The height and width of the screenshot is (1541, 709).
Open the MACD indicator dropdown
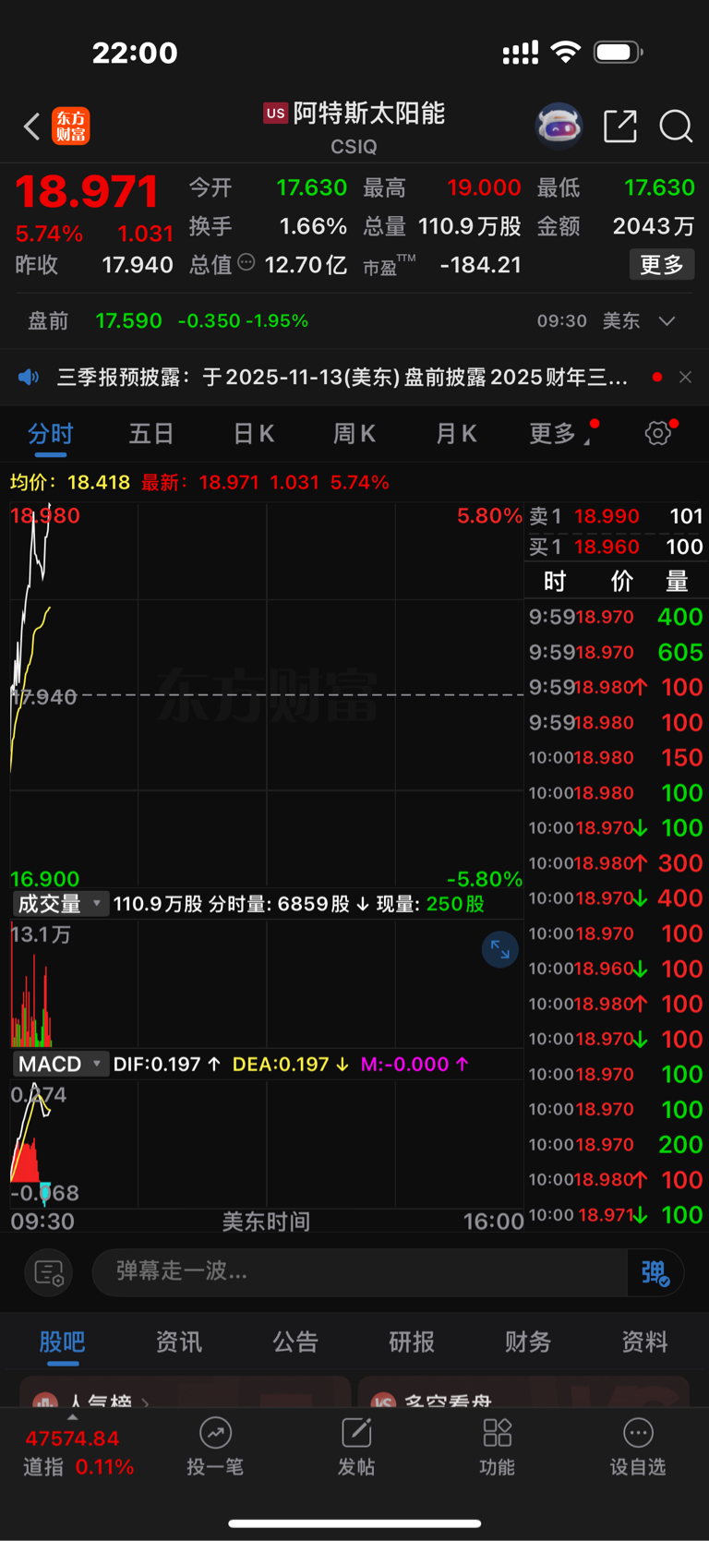[61, 1064]
